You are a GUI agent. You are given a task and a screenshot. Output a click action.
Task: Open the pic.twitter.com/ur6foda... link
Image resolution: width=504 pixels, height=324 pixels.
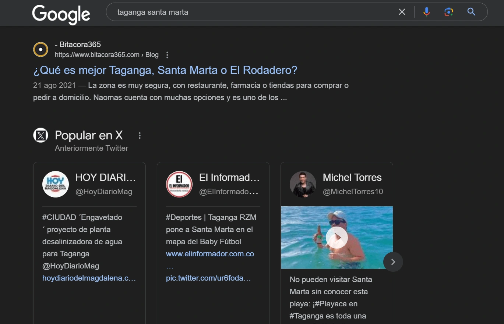pyautogui.click(x=208, y=278)
